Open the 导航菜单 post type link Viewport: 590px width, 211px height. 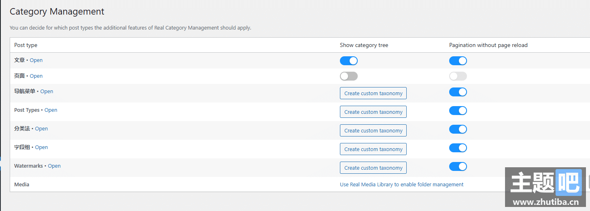tap(47, 91)
